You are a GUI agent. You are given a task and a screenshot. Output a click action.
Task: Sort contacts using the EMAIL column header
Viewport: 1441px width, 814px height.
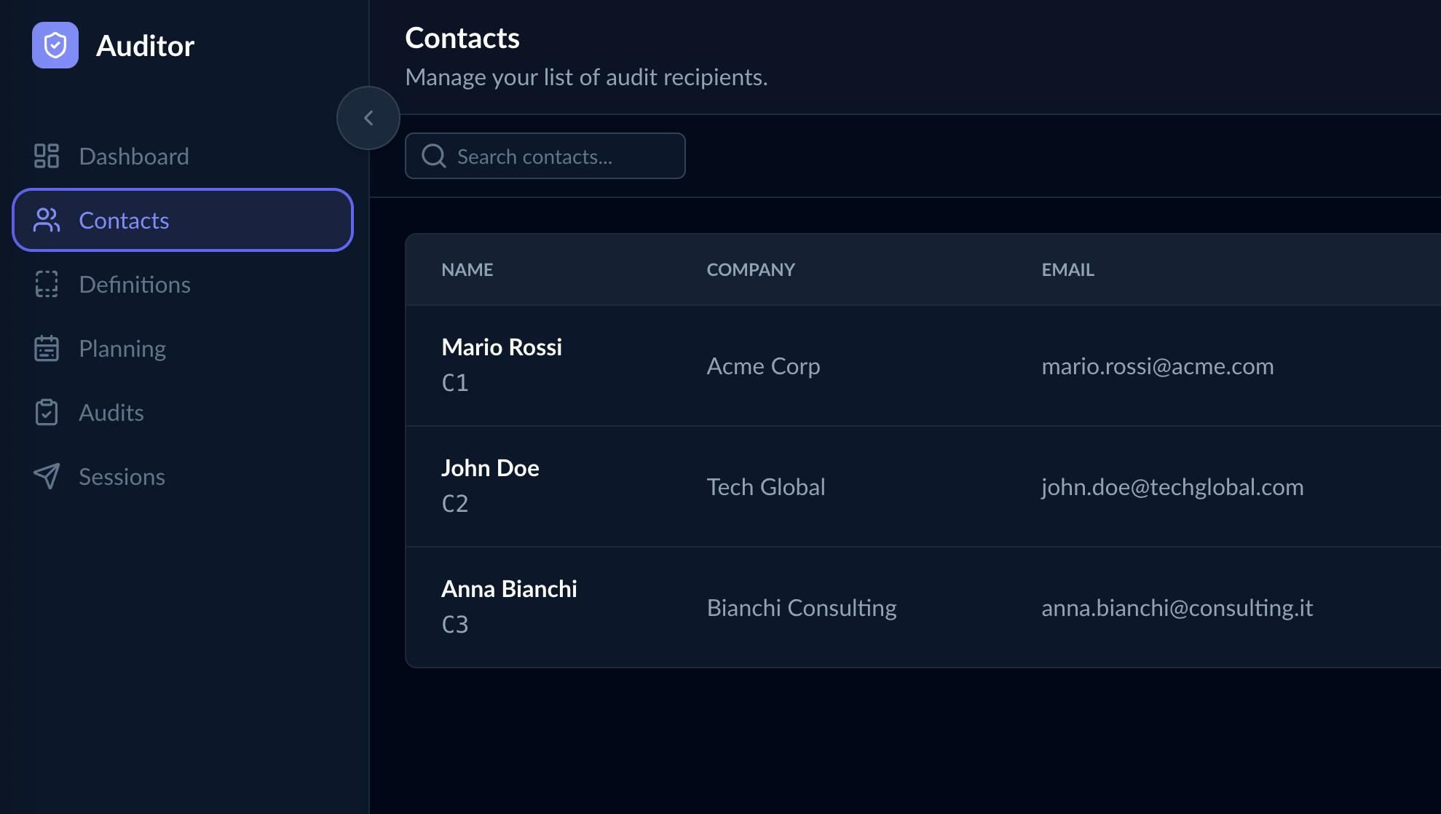[1067, 269]
